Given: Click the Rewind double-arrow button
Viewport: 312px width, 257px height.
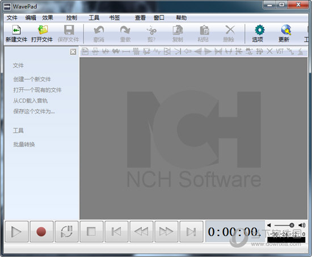Looking at the screenshot, I should click(141, 231).
